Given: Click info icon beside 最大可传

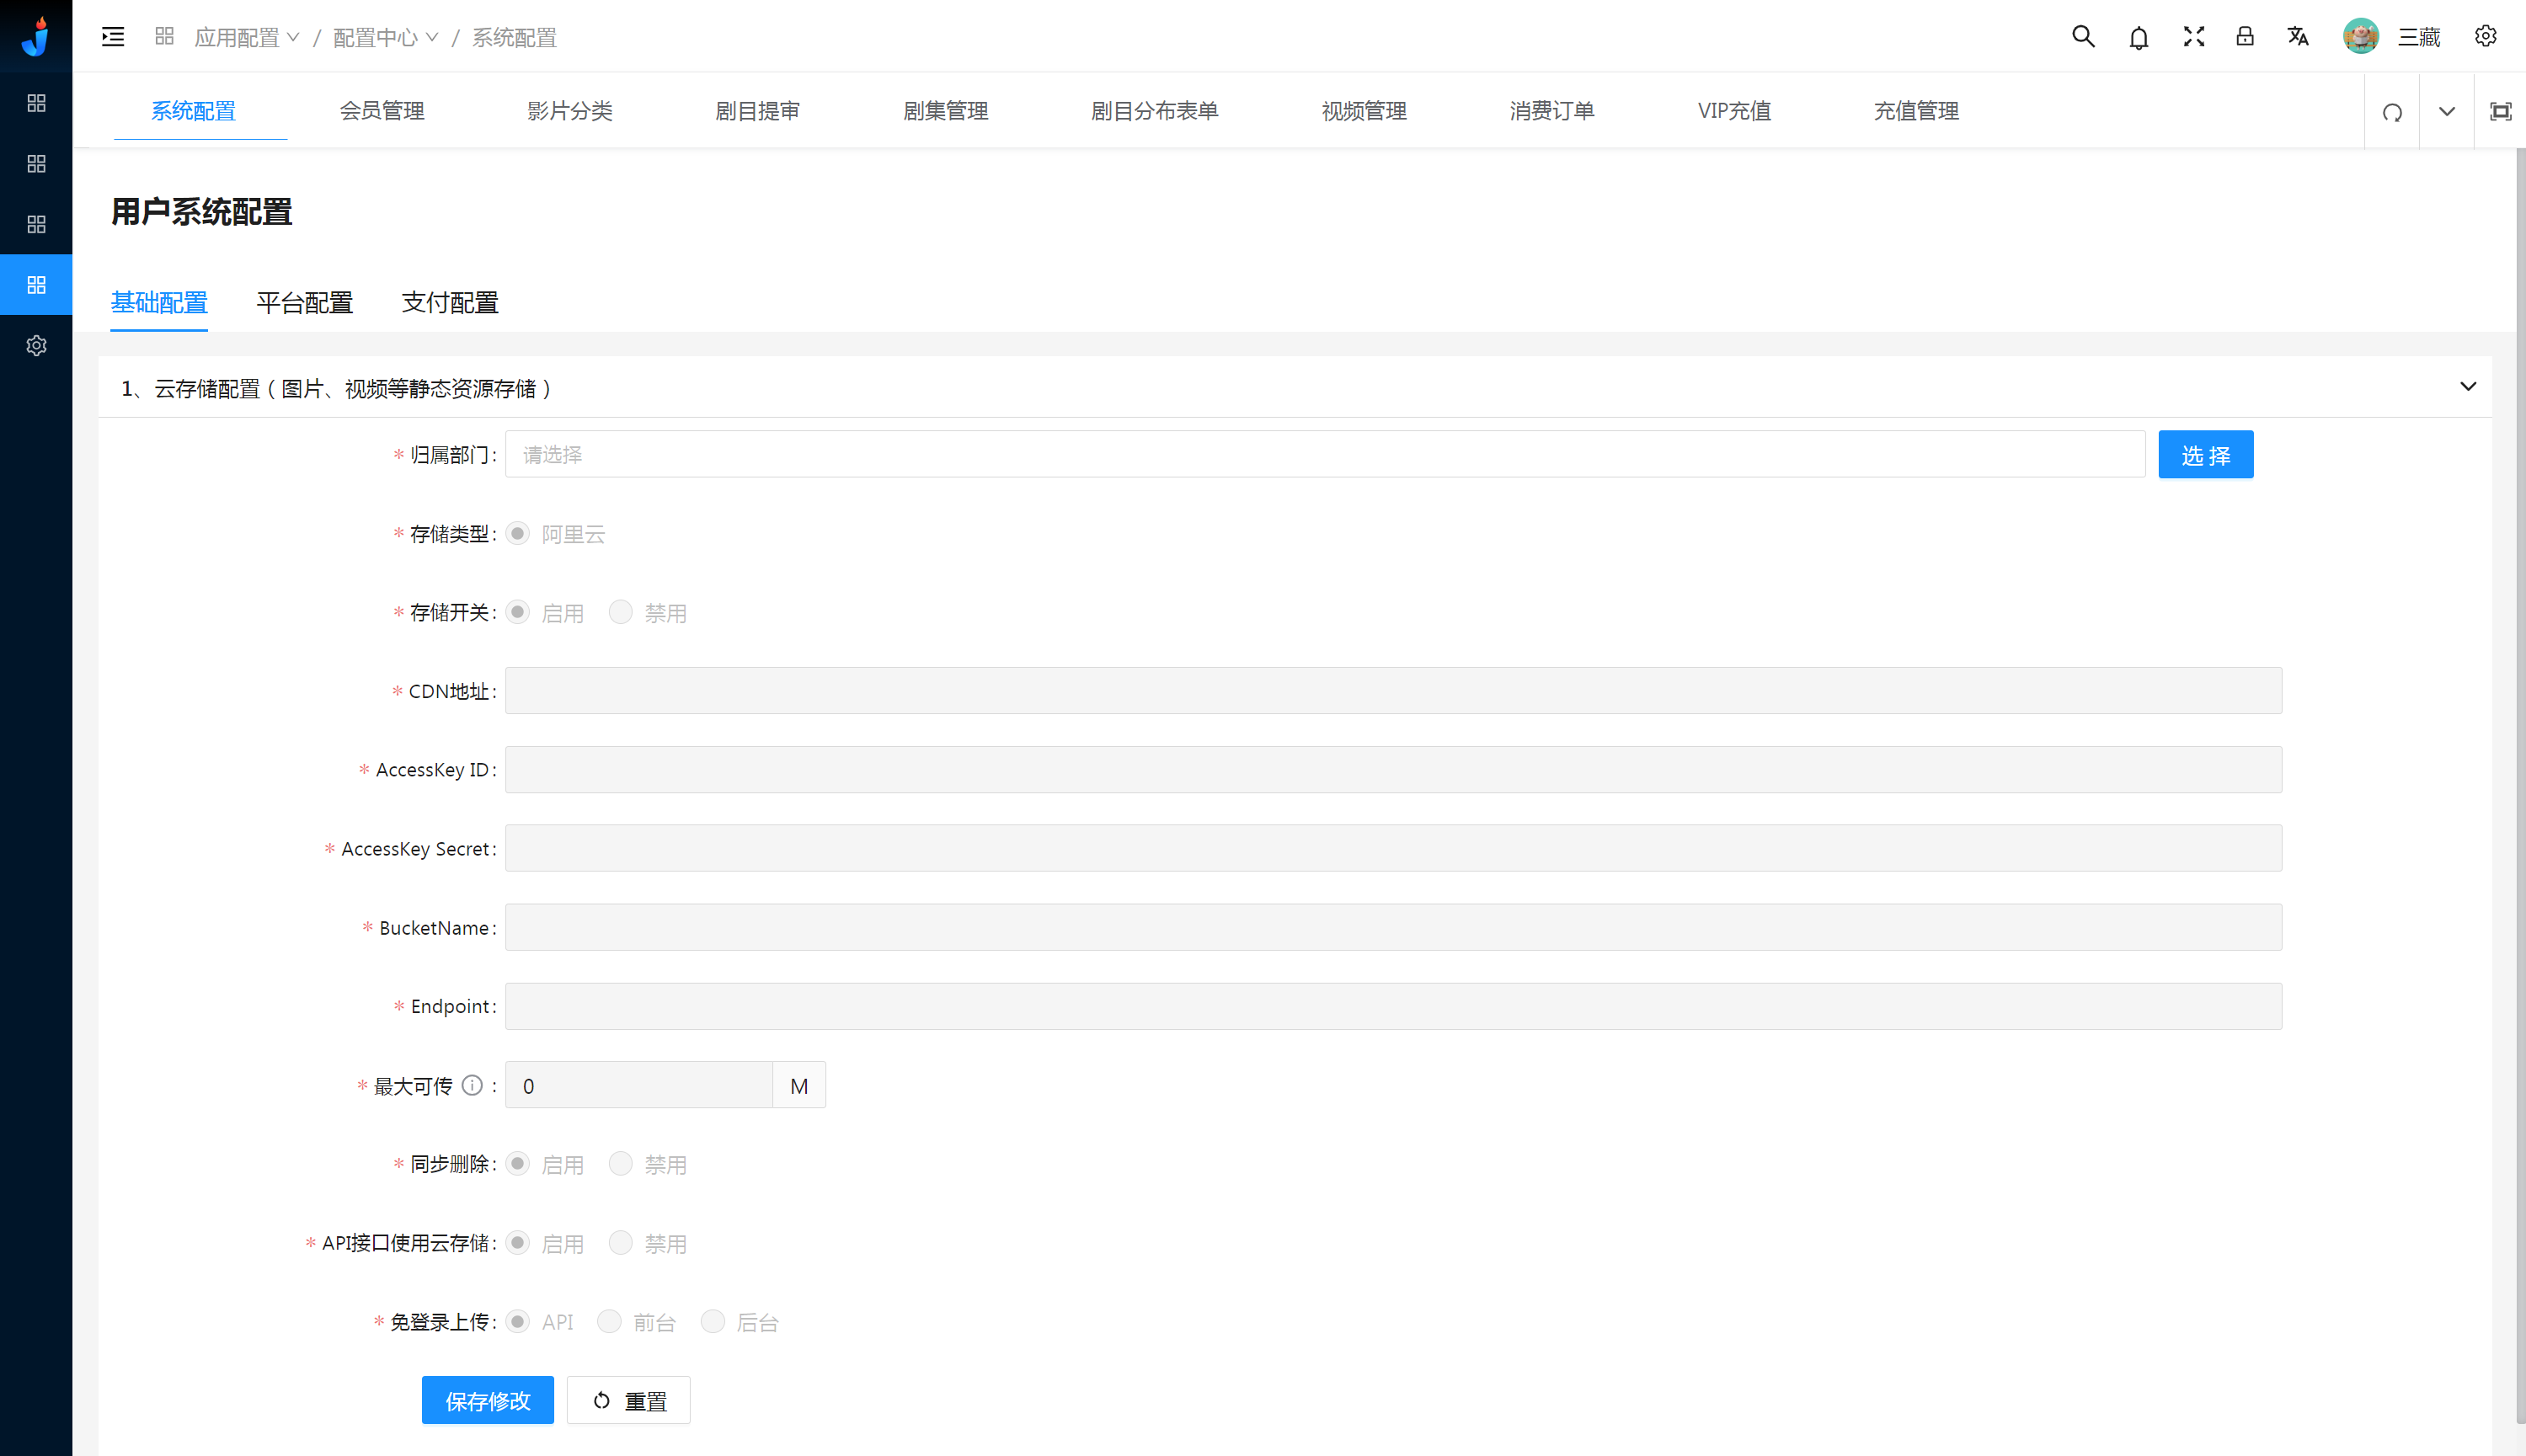Looking at the screenshot, I should click(472, 1086).
